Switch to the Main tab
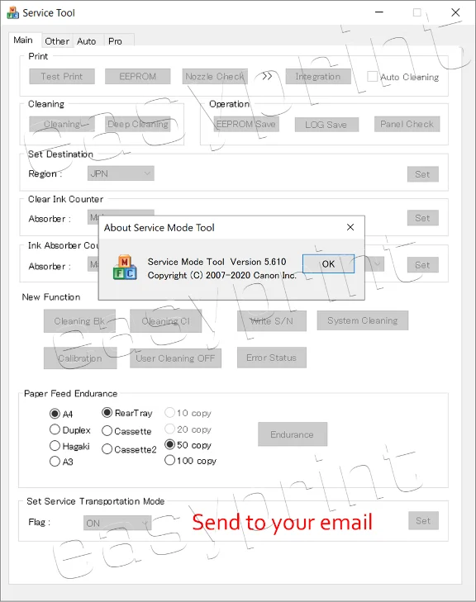 click(x=23, y=40)
